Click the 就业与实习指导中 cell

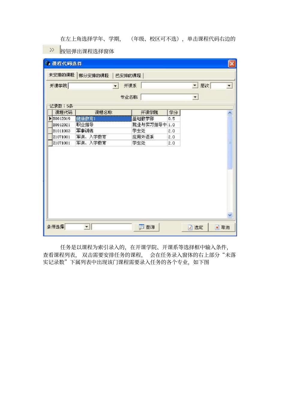pos(149,125)
